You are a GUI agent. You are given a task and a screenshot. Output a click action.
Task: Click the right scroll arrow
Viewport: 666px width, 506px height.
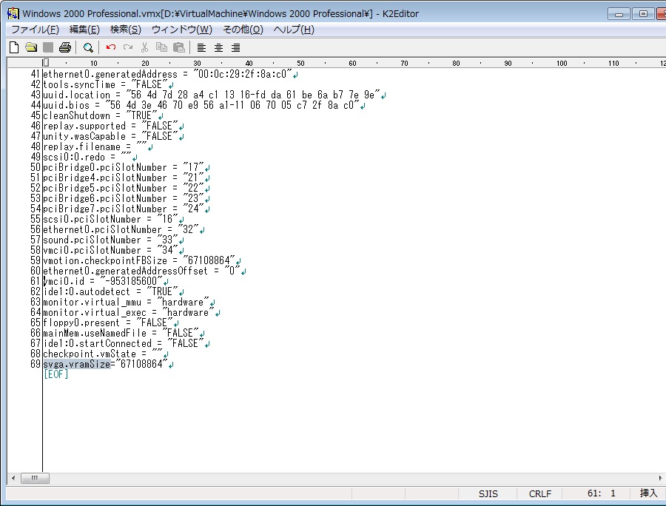[661, 479]
